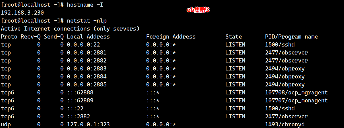The image size is (344, 128).
Task: Click the 'Foreign Address' column header
Action: tap(171, 37)
